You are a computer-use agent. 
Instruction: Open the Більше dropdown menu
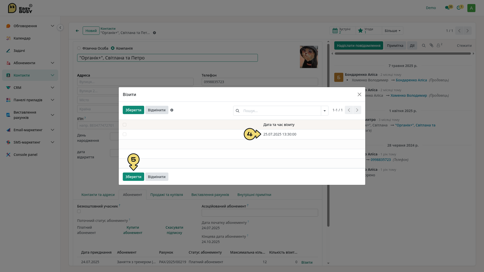tap(392, 31)
